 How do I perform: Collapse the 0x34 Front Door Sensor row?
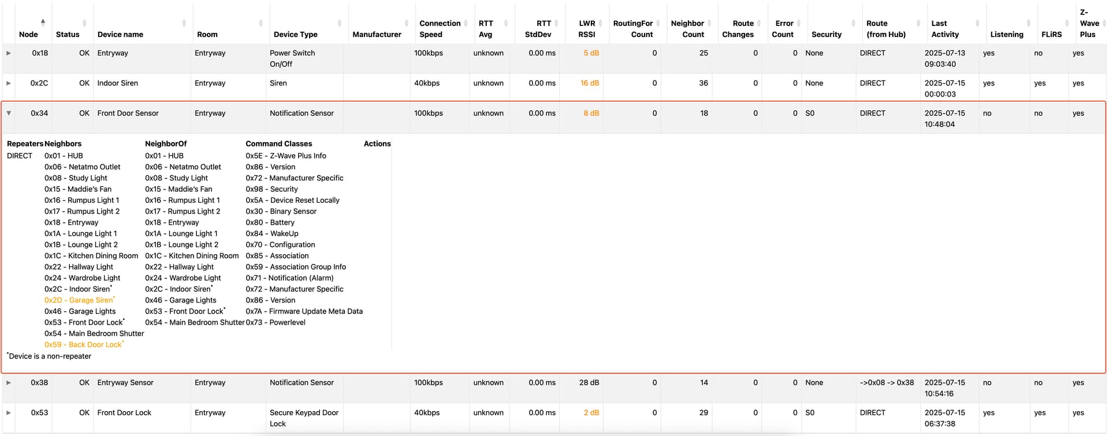9,113
